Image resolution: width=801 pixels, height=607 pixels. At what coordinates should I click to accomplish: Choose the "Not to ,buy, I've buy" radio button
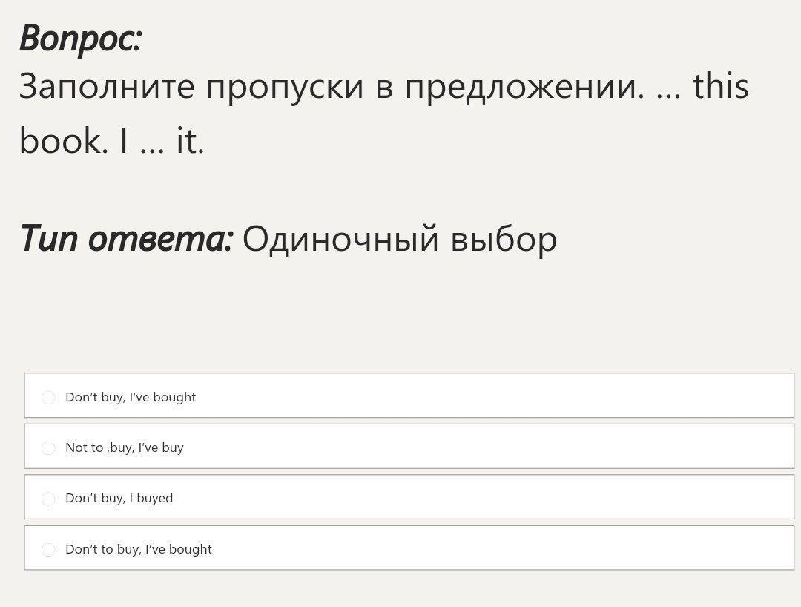(x=49, y=448)
